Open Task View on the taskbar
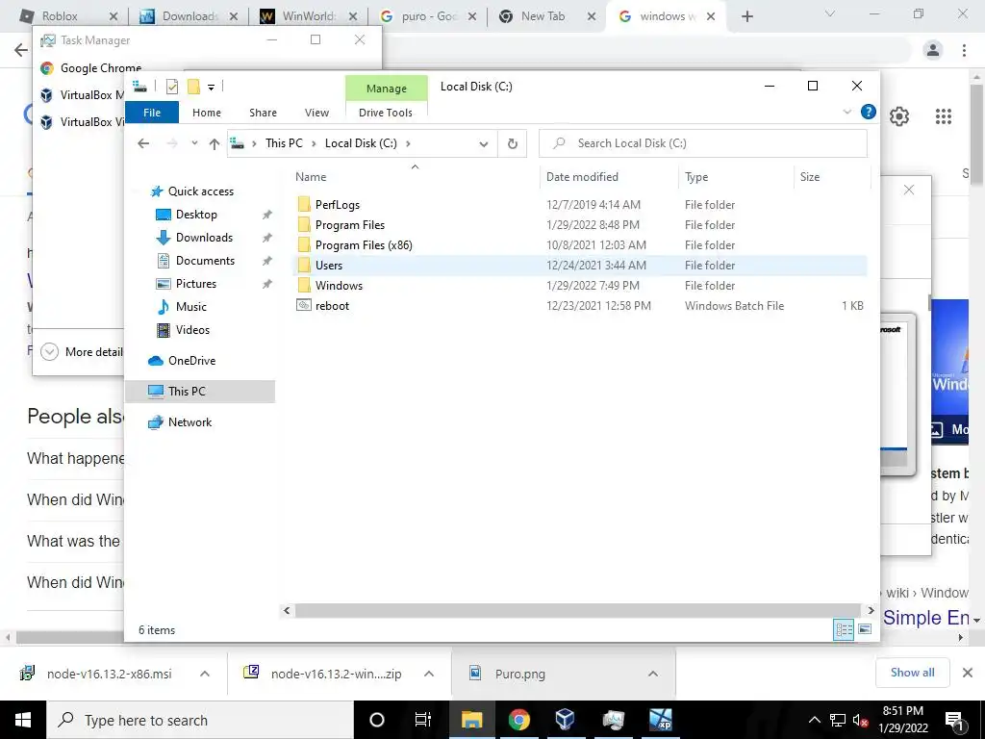This screenshot has width=985, height=739. point(423,720)
